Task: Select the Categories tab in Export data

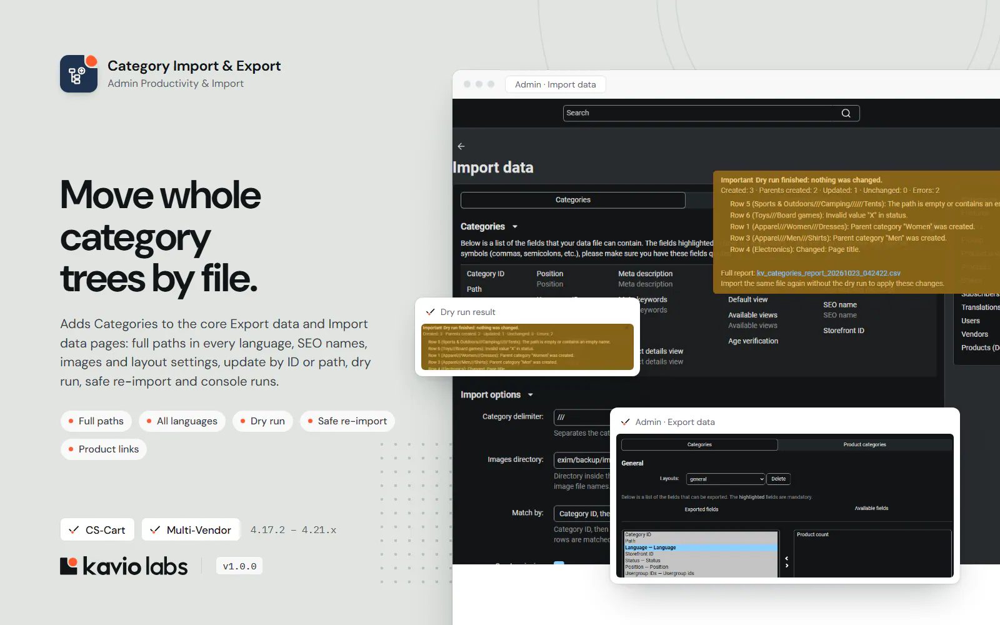Action: pyautogui.click(x=699, y=444)
